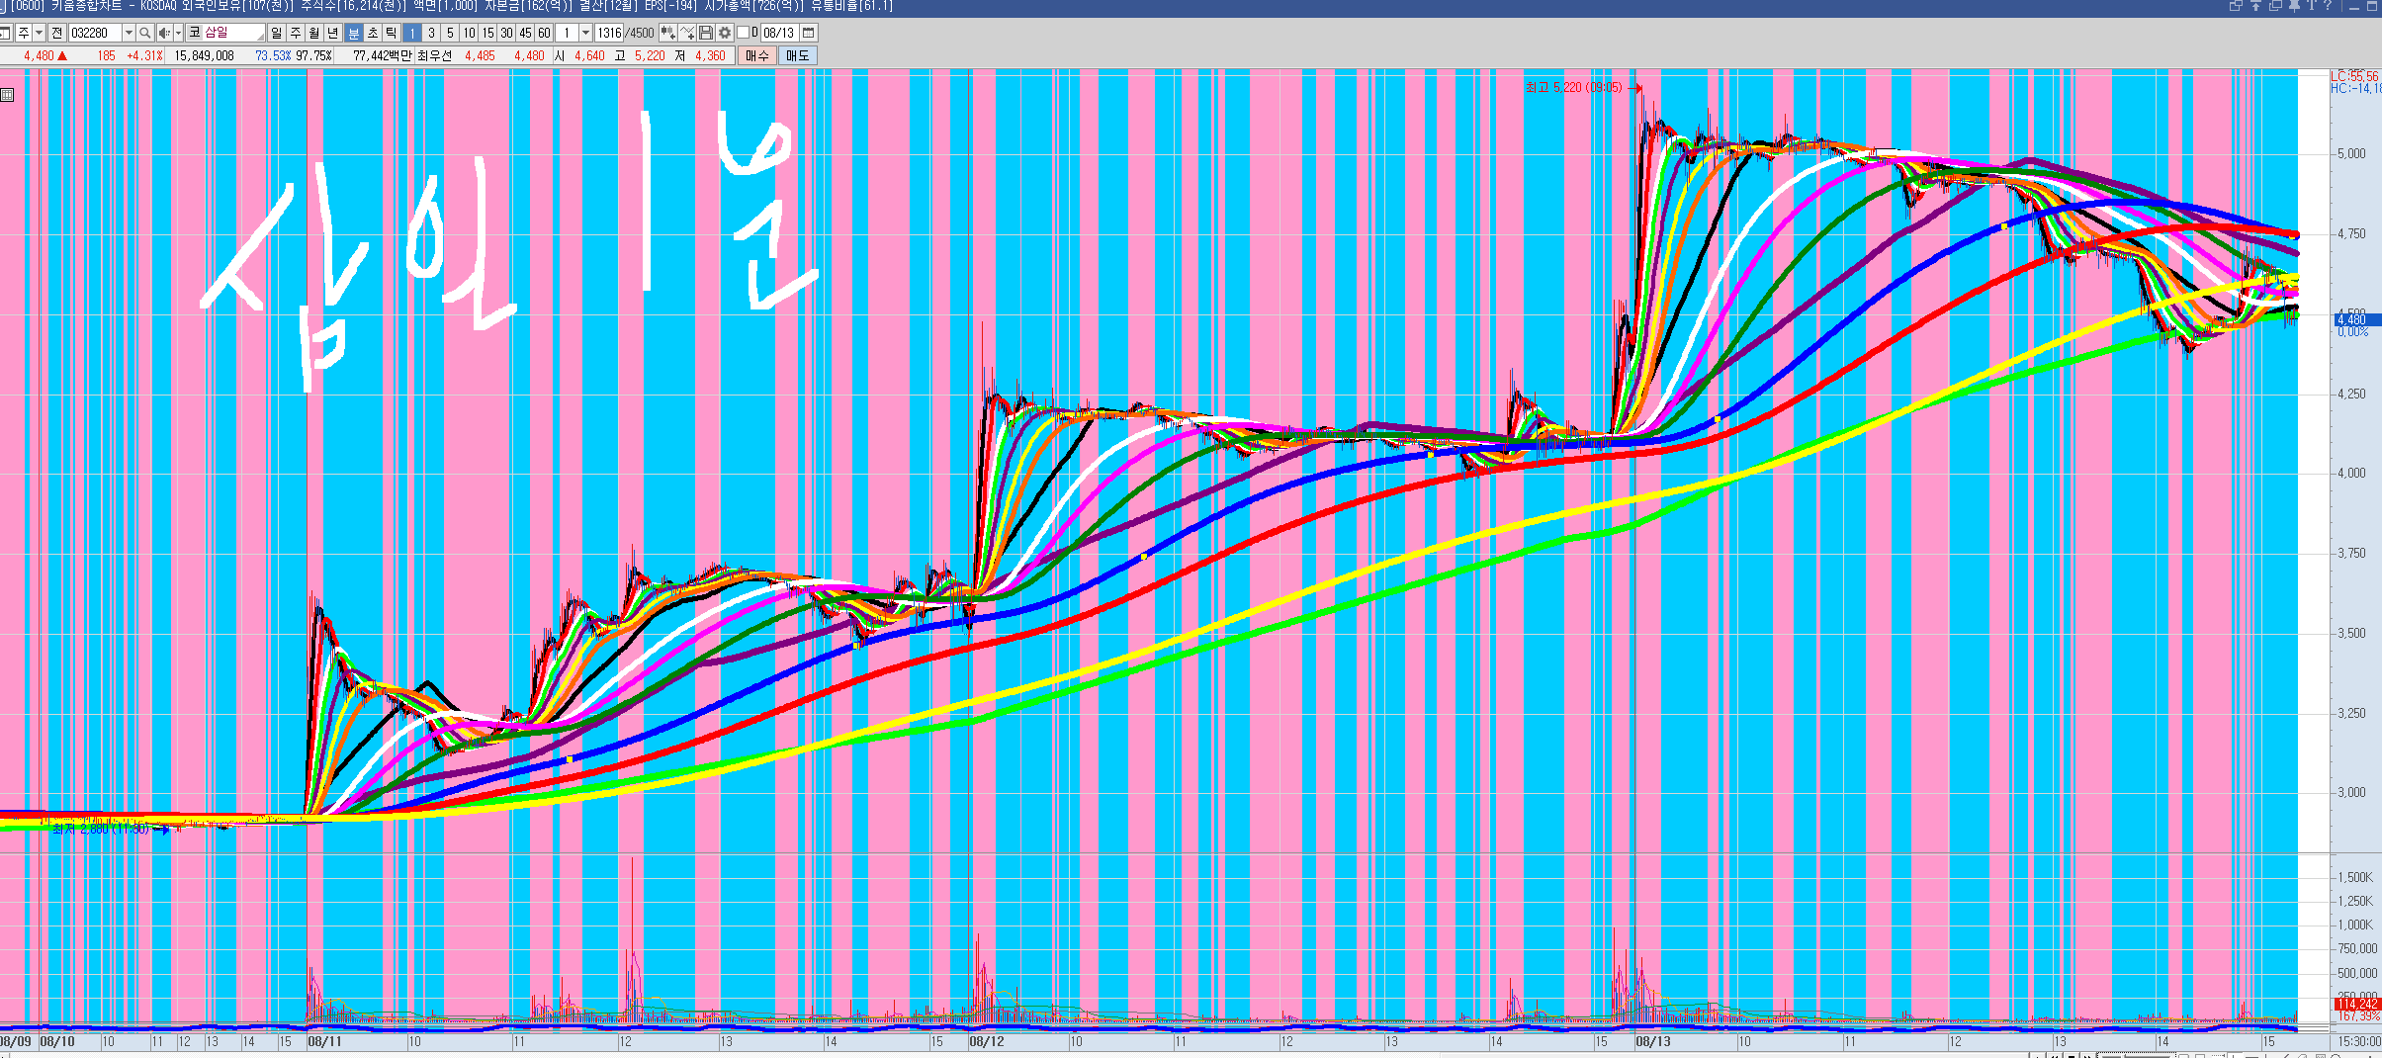Click the volume value tag 114,242

click(2357, 1004)
